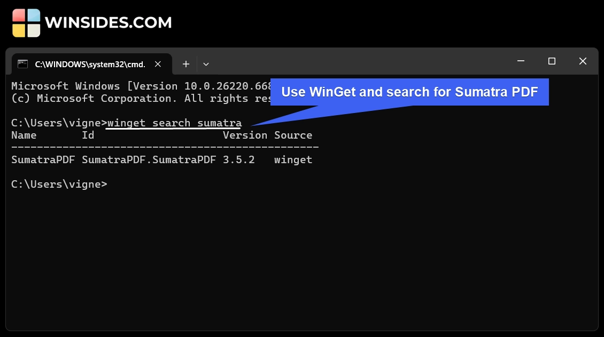Open a new terminal tab with the plus button
The image size is (604, 337).
186,64
